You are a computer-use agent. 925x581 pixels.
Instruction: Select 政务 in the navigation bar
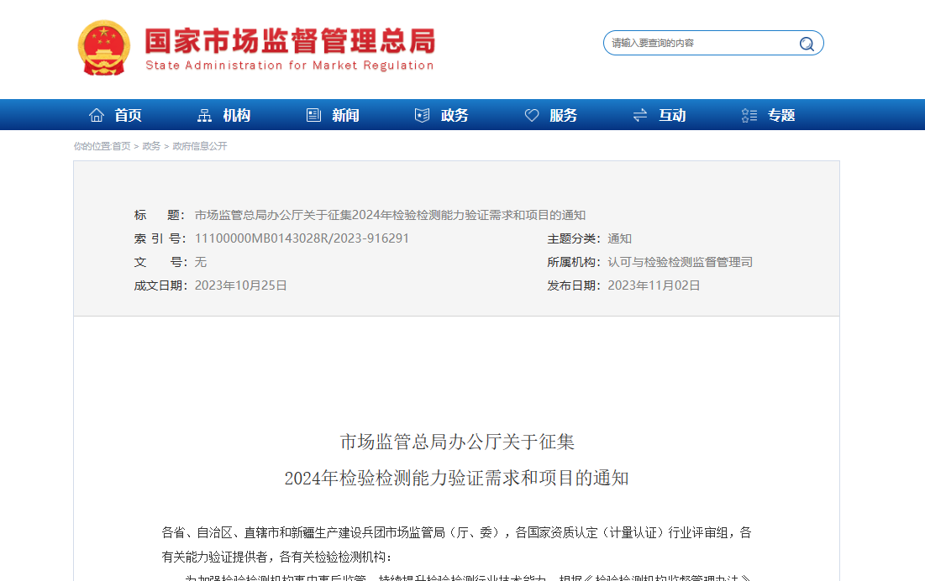455,115
